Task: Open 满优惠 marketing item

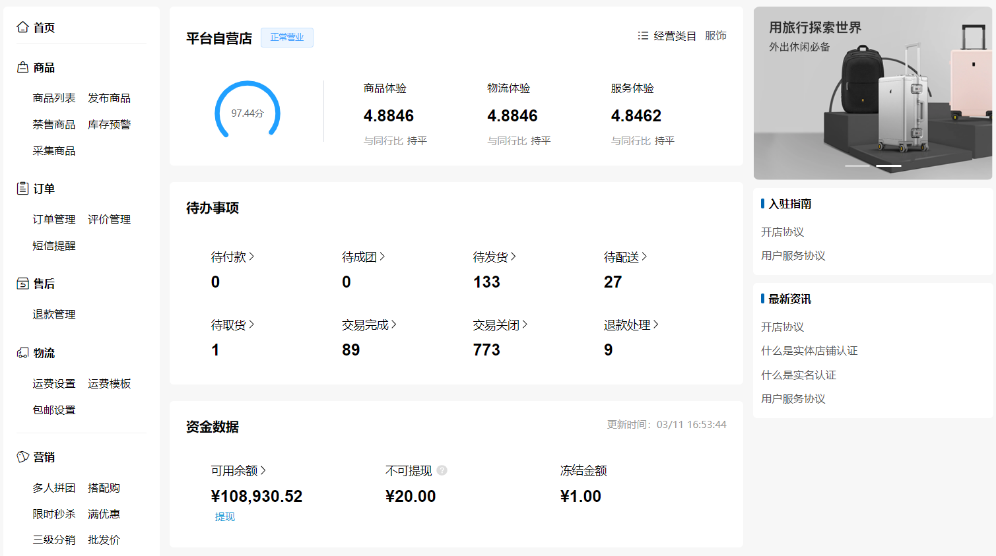Action: click(x=104, y=514)
